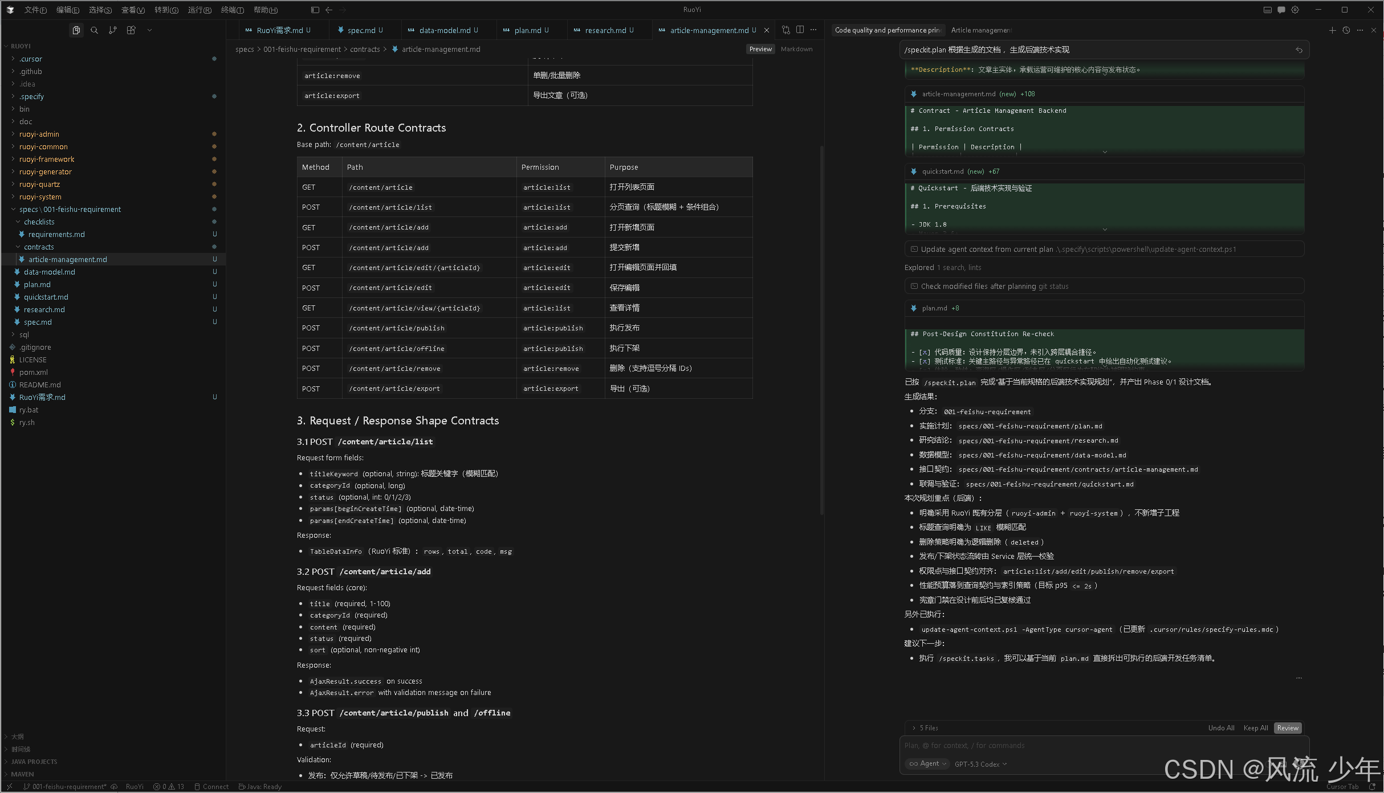Open the Extensions view icon
Screen dimensions: 1384x793
click(131, 30)
